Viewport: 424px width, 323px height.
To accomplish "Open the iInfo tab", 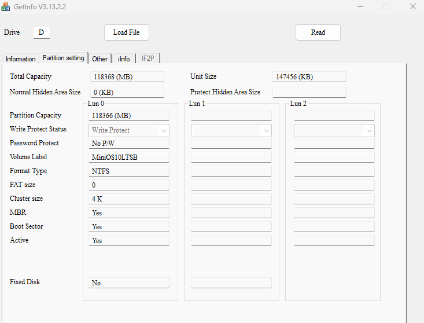I will 124,58.
